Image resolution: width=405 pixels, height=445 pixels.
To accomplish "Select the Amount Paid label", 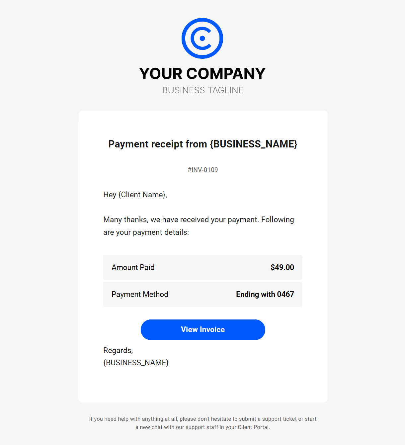I will pos(133,267).
